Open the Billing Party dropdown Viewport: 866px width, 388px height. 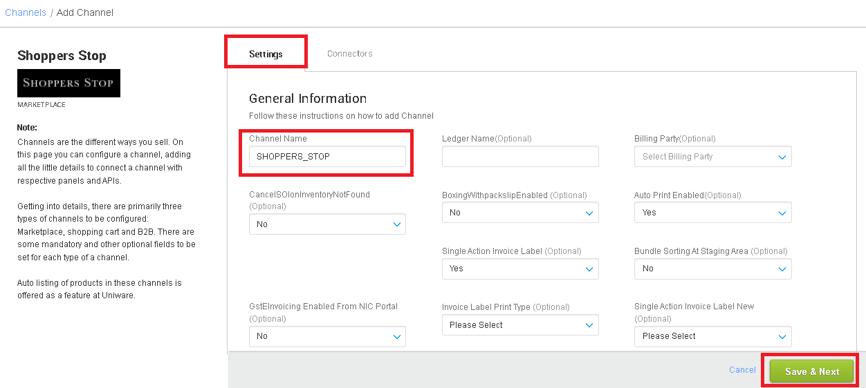tap(712, 157)
